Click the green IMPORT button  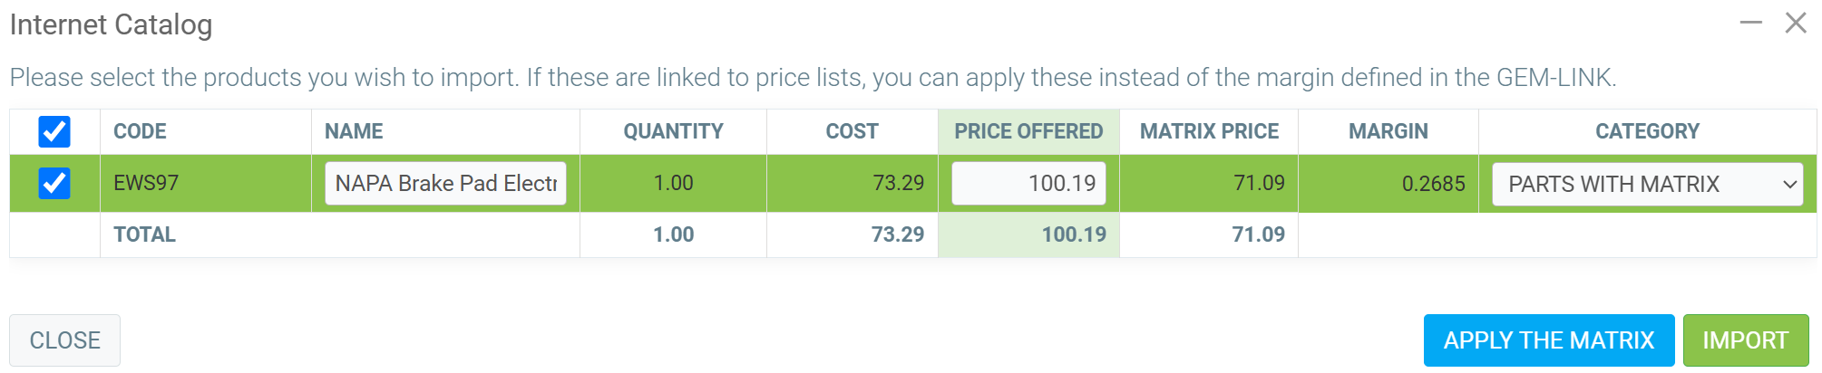pos(1745,340)
